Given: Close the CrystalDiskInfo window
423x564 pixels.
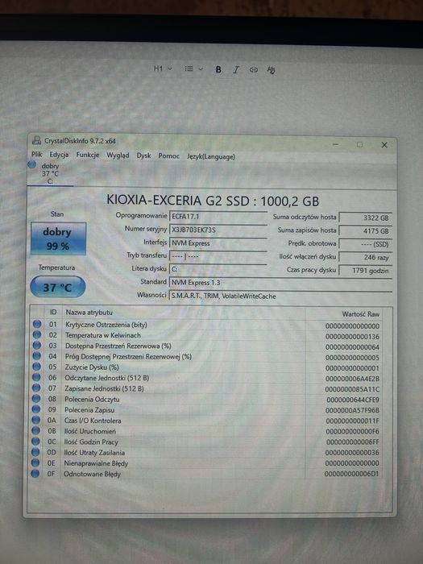Looking at the screenshot, I should tap(384, 145).
